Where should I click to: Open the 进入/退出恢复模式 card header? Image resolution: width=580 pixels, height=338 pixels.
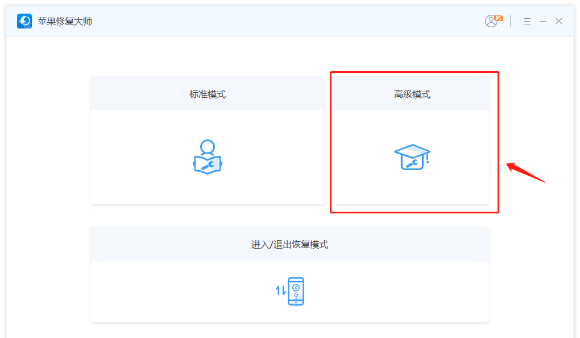(290, 244)
